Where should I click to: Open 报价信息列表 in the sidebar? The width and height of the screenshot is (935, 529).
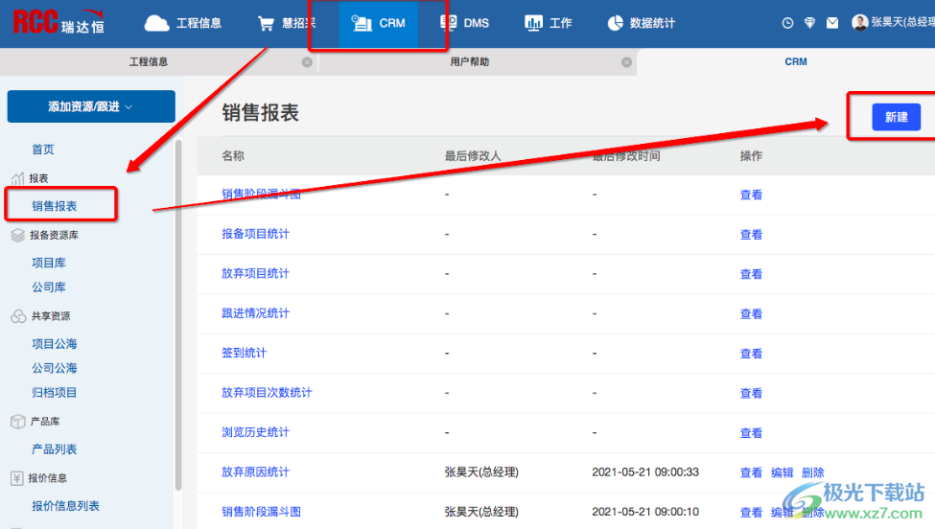[x=65, y=506]
